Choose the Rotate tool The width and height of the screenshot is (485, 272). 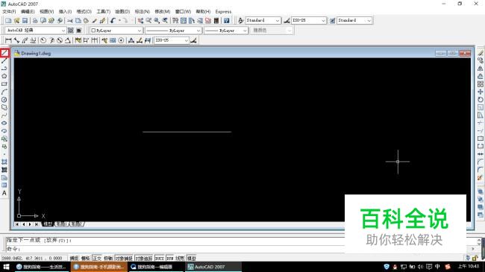click(x=480, y=100)
